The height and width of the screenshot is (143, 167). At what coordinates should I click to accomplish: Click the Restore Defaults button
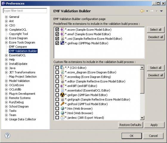pos(130,125)
